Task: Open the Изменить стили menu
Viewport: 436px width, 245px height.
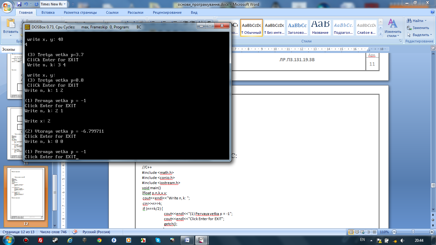Action: pyautogui.click(x=393, y=28)
